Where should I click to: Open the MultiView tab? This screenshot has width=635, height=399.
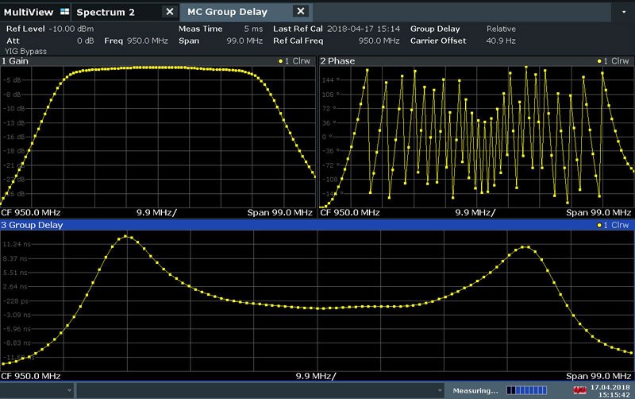29,11
